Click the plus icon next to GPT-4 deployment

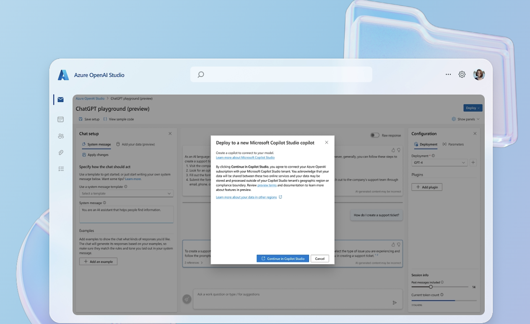coord(473,162)
